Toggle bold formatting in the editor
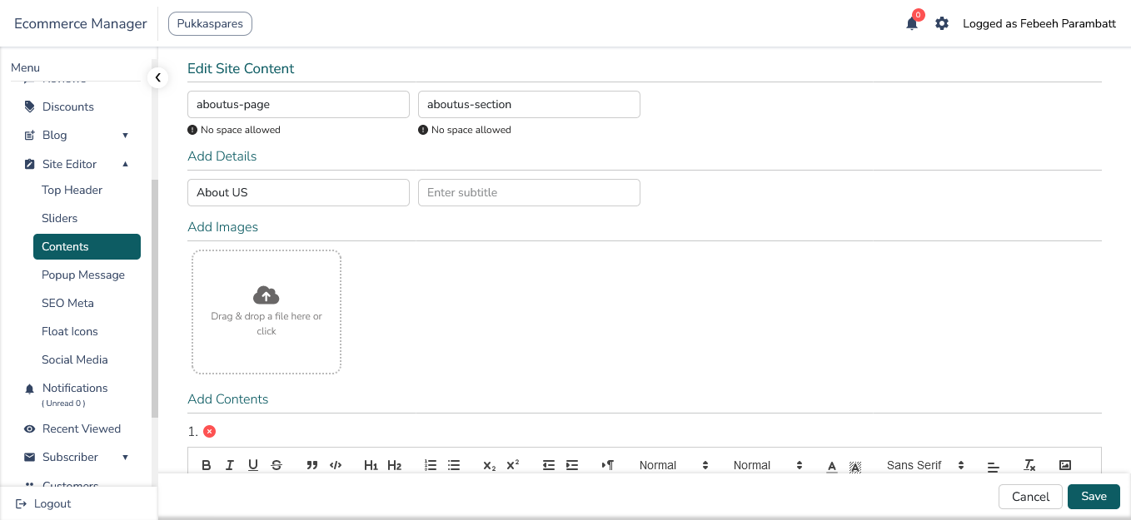The width and height of the screenshot is (1131, 520). pyautogui.click(x=207, y=465)
